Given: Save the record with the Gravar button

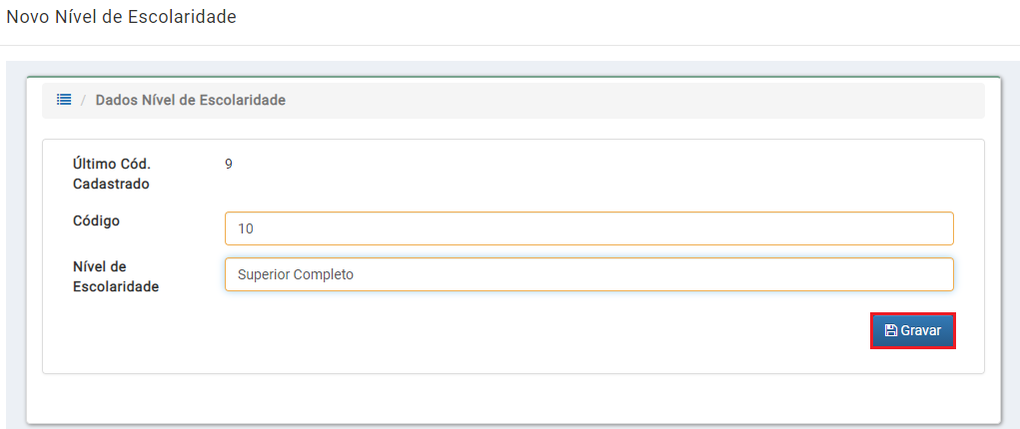Looking at the screenshot, I should click(x=913, y=331).
